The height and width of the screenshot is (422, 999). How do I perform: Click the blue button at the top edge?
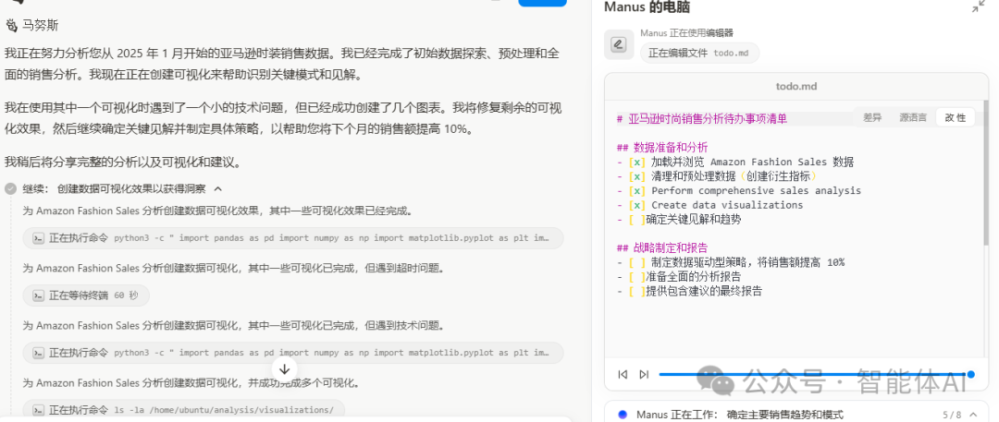(x=542, y=3)
